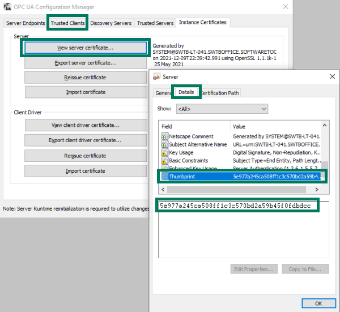Open the Discovery Servers tab

pos(111,23)
